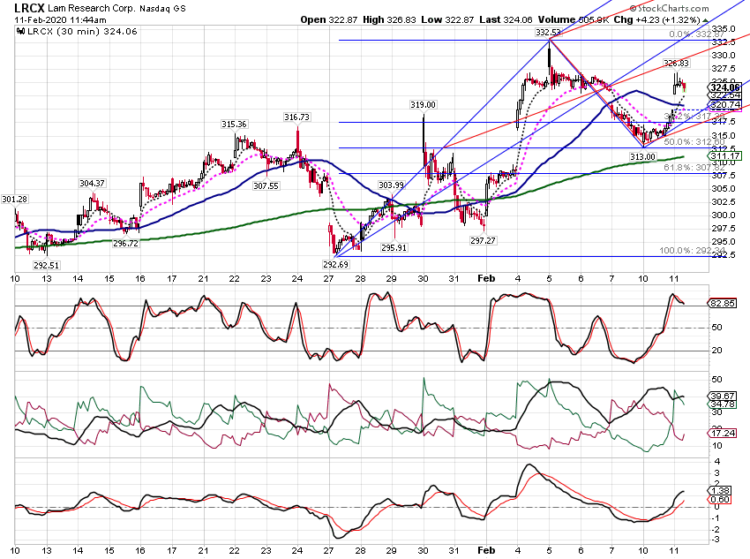This screenshot has width=750, height=559.
Task: Click the Volume reading in the header
Action: click(573, 19)
